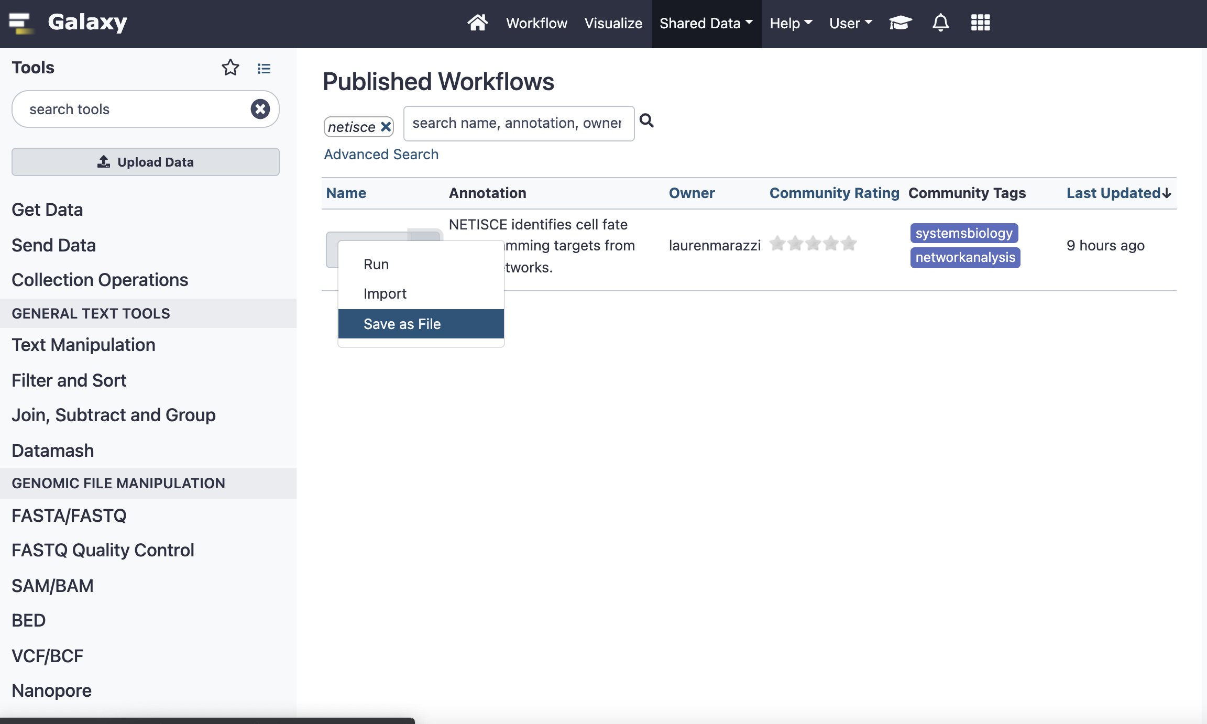1207x724 pixels.
Task: Expand FASTQ Quality Control section
Action: [x=103, y=550]
